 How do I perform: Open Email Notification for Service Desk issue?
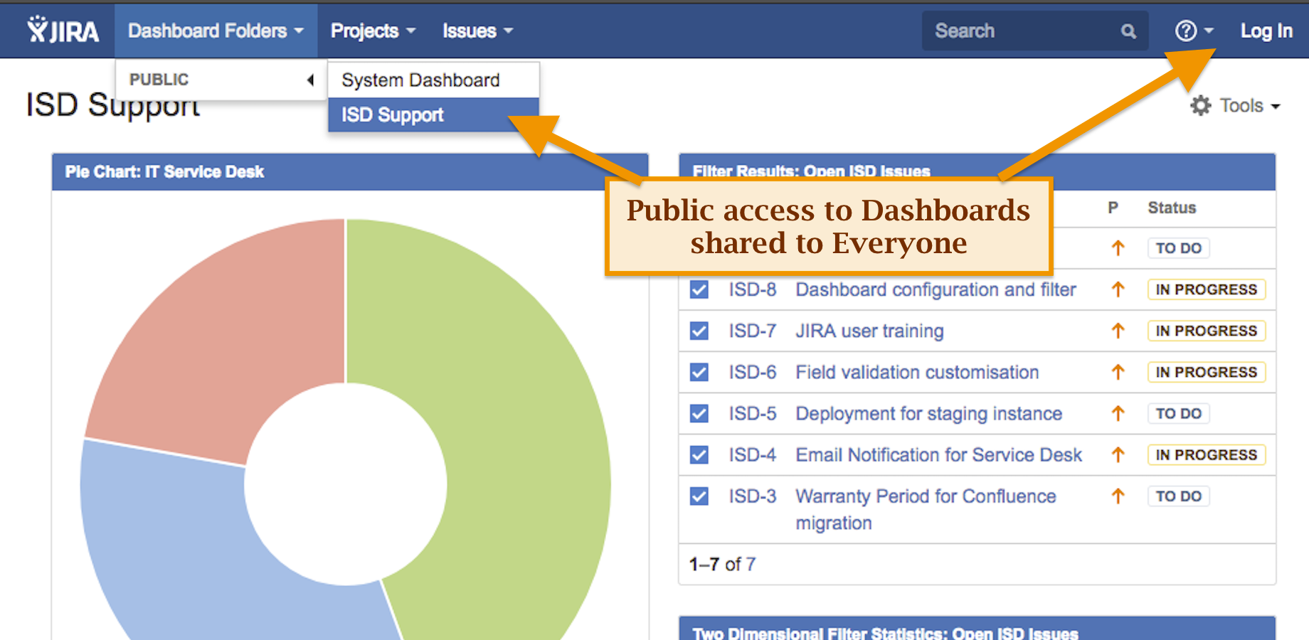(938, 454)
